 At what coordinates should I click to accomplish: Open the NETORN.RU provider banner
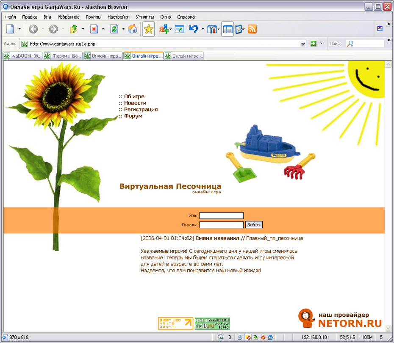(x=340, y=318)
